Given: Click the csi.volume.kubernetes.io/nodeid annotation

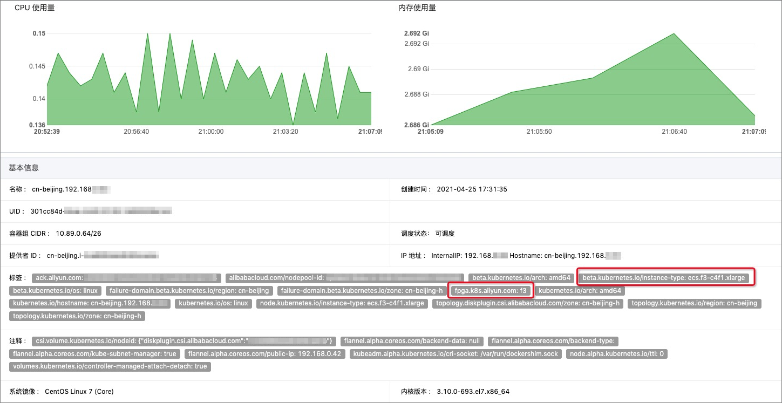Looking at the screenshot, I should pyautogui.click(x=185, y=341).
